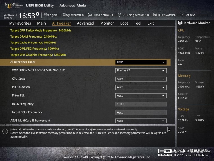Click +5V reading 5.120 V
The image size is (214, 161).
pyautogui.click(x=200, y=120)
